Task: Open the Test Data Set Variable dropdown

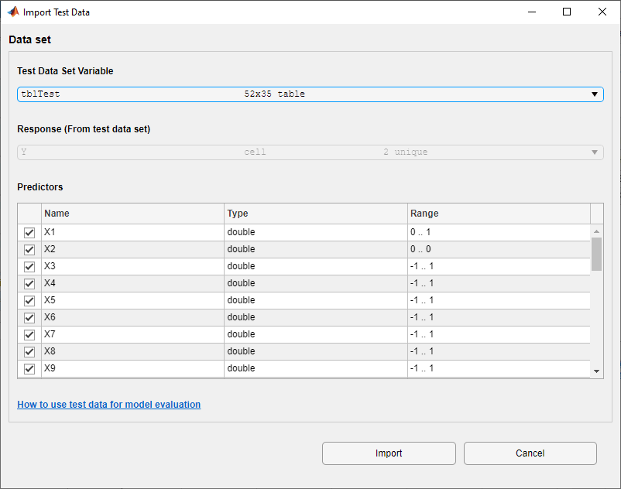Action: click(595, 94)
